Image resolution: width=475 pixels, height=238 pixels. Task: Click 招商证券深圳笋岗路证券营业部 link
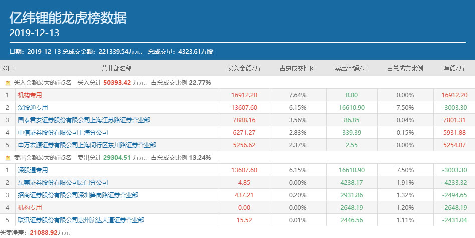tap(78, 195)
